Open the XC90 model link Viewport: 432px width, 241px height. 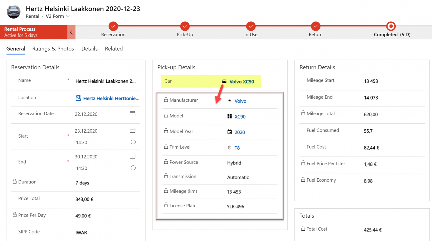[240, 117]
